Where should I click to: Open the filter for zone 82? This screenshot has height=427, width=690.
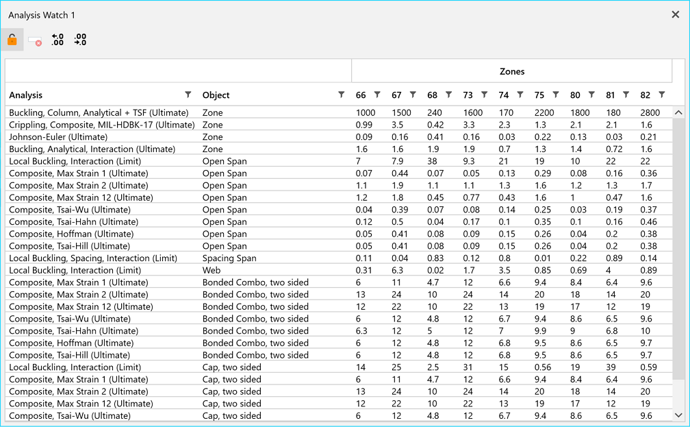(661, 95)
